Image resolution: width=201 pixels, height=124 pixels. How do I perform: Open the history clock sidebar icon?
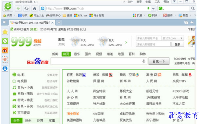(x=5, y=41)
